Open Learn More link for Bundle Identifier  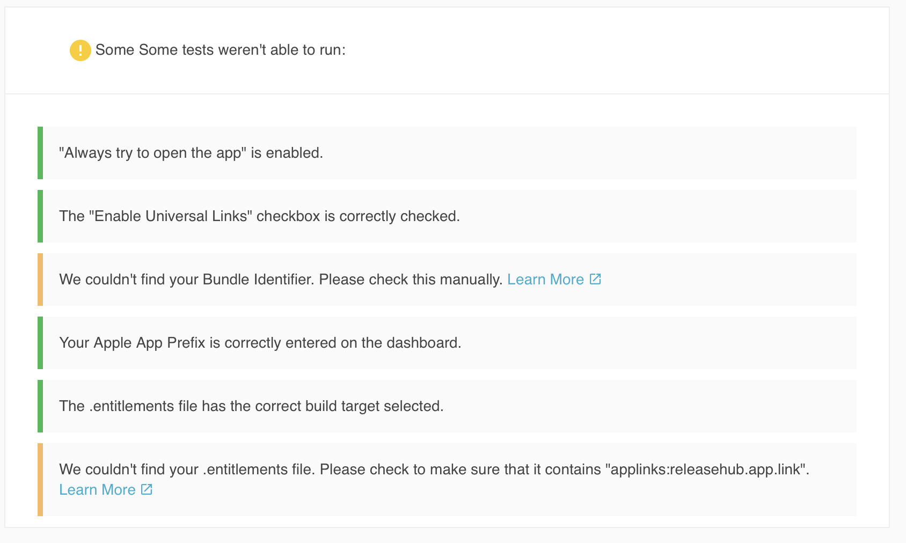545,280
